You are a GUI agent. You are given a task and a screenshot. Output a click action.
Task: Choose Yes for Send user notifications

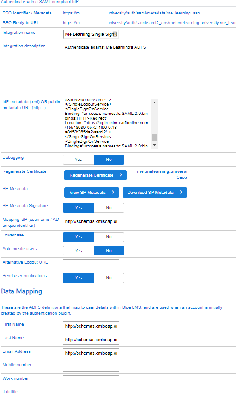pos(78,278)
